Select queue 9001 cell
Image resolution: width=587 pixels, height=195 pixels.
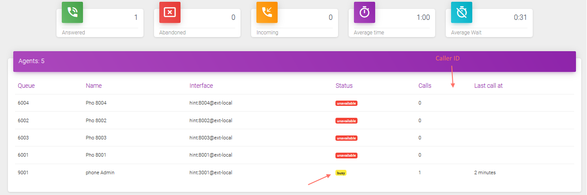(23, 172)
